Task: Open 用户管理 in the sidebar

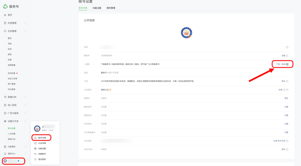Action: pyautogui.click(x=11, y=84)
